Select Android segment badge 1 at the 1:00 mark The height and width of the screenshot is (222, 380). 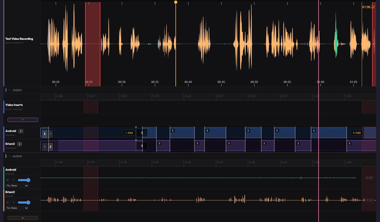(x=314, y=131)
